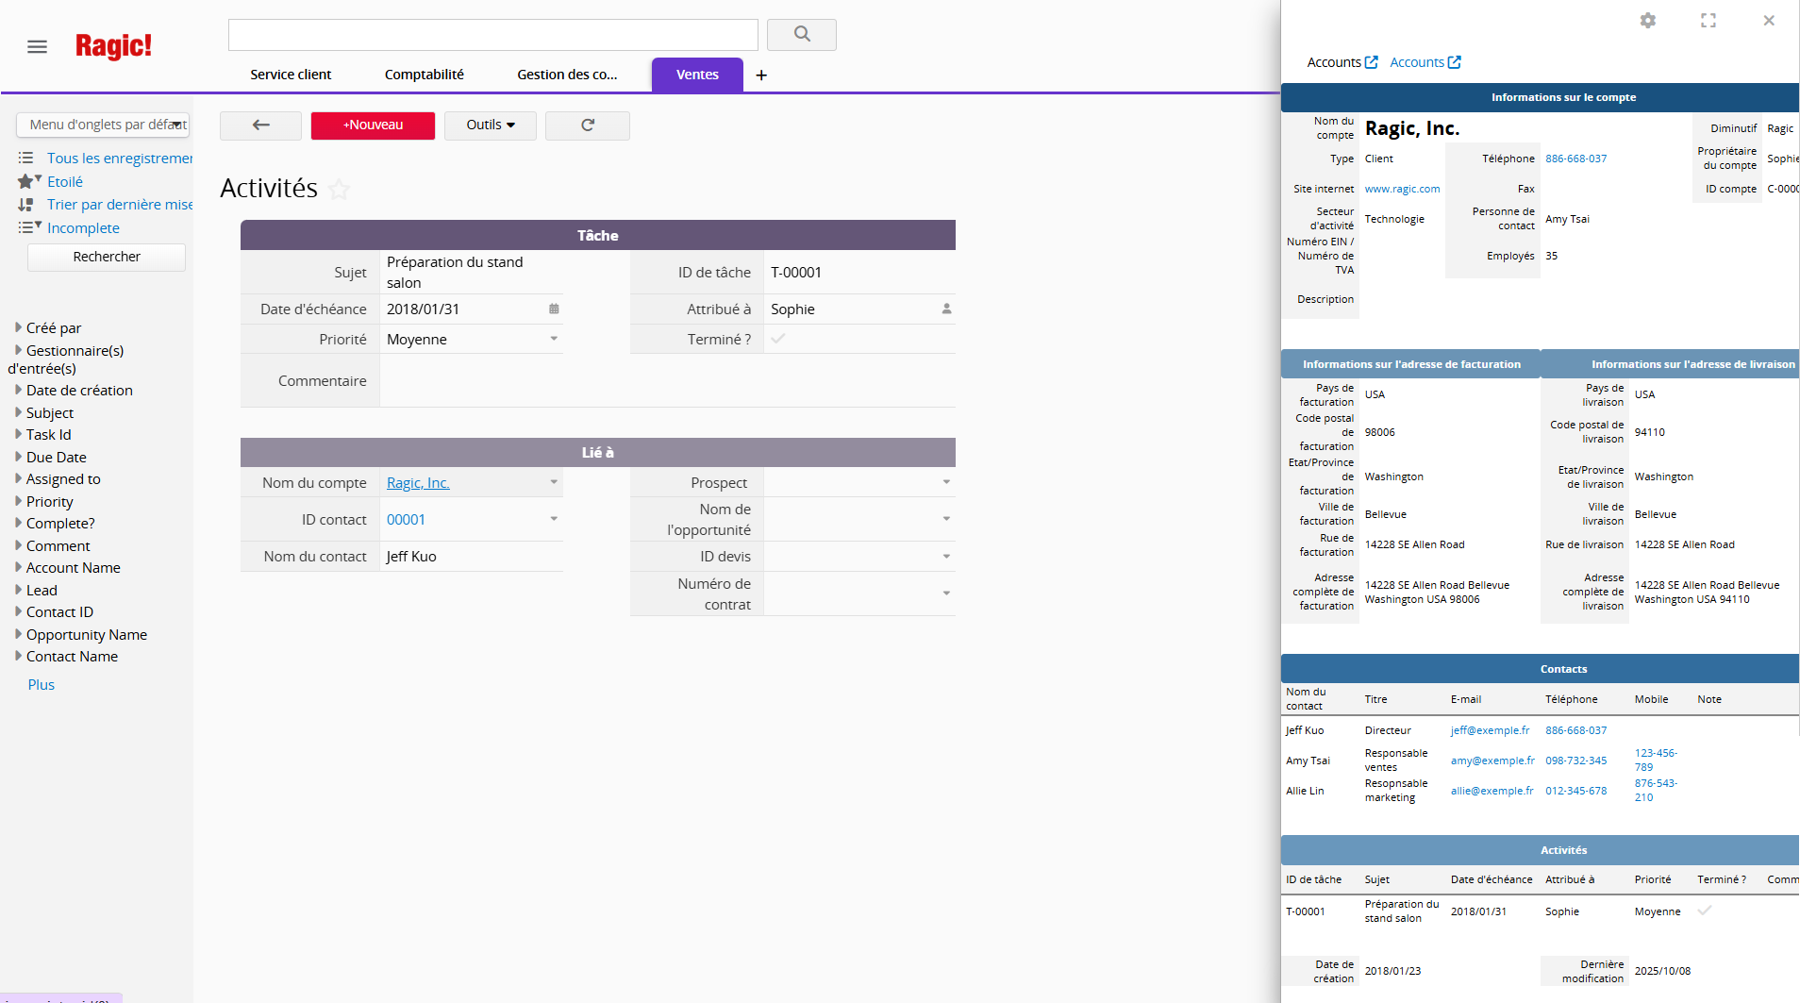The height and width of the screenshot is (1003, 1800).
Task: Open the www.ragic.com website link
Action: [1402, 189]
